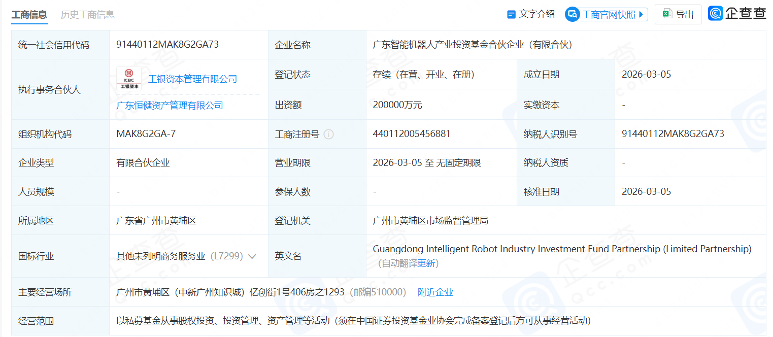The width and height of the screenshot is (773, 337).
Task: Click the 文字介绍 icon
Action: [x=512, y=15]
